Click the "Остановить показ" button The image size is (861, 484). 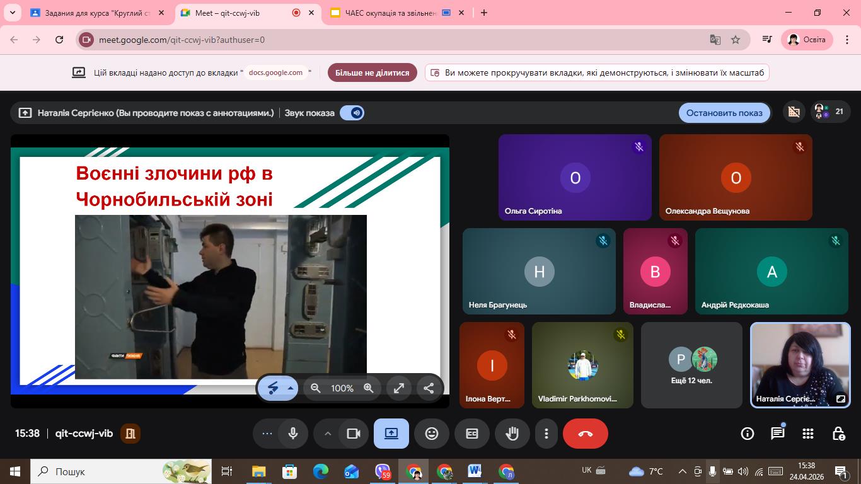[724, 113]
